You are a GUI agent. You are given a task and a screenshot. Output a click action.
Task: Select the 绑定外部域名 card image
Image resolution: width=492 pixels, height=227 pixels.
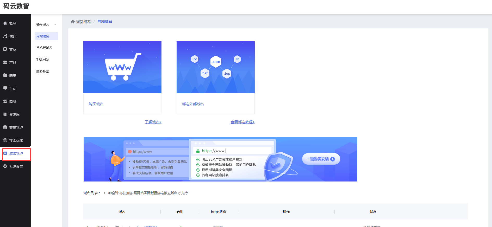[215, 67]
